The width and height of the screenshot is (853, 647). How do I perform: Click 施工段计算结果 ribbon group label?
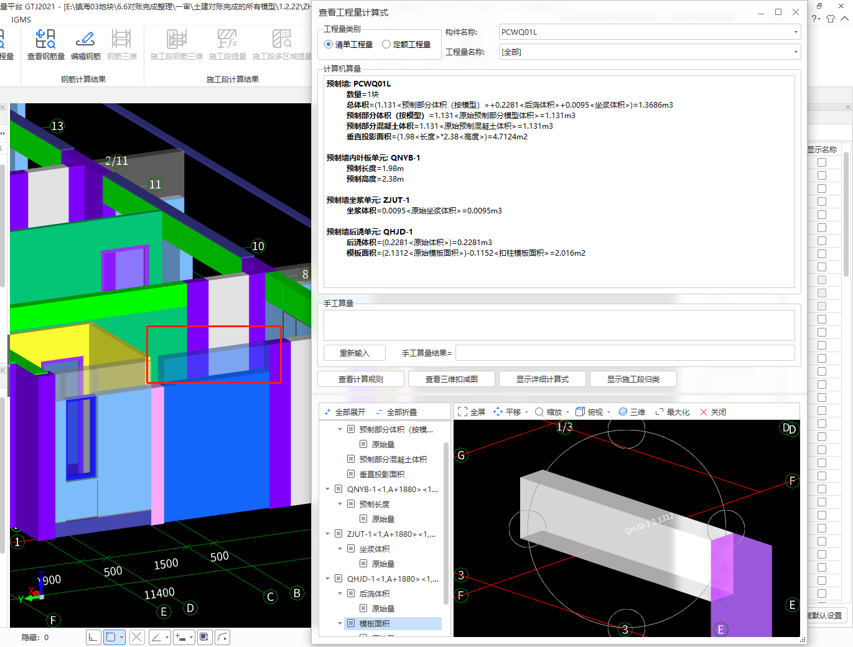pos(233,79)
